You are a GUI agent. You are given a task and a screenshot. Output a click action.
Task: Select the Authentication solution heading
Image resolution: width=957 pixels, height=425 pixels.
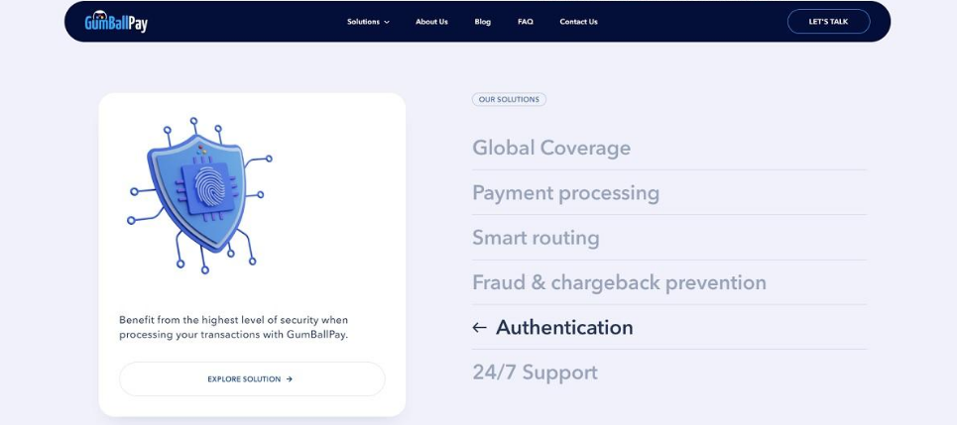pos(564,328)
